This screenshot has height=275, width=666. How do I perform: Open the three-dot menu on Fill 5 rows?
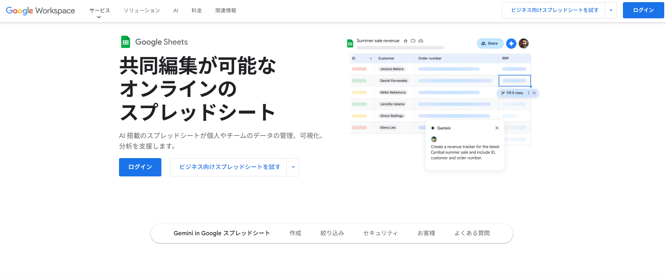point(529,93)
